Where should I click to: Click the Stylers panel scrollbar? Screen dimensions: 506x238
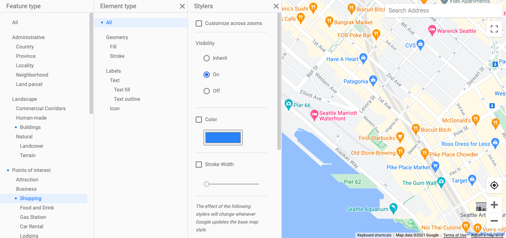(279, 81)
